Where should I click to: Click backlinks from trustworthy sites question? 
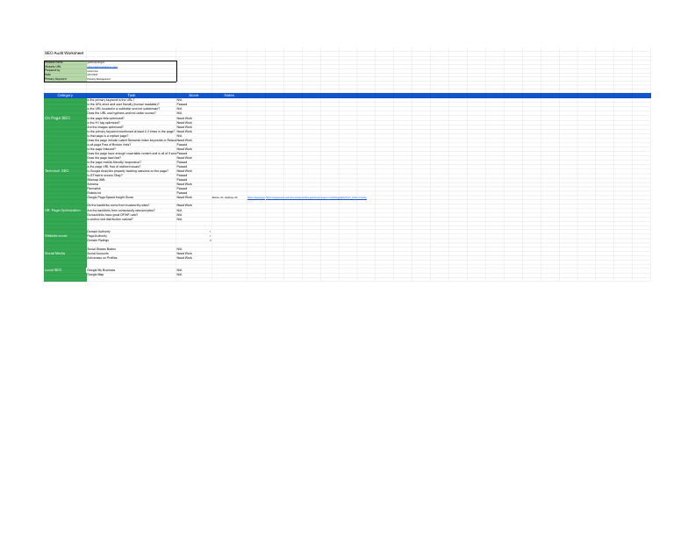132,205
